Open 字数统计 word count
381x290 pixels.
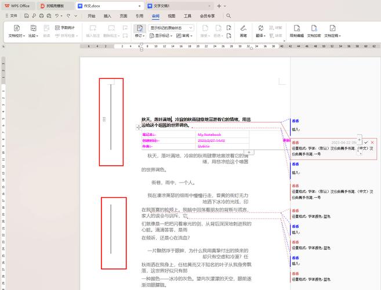(65, 28)
